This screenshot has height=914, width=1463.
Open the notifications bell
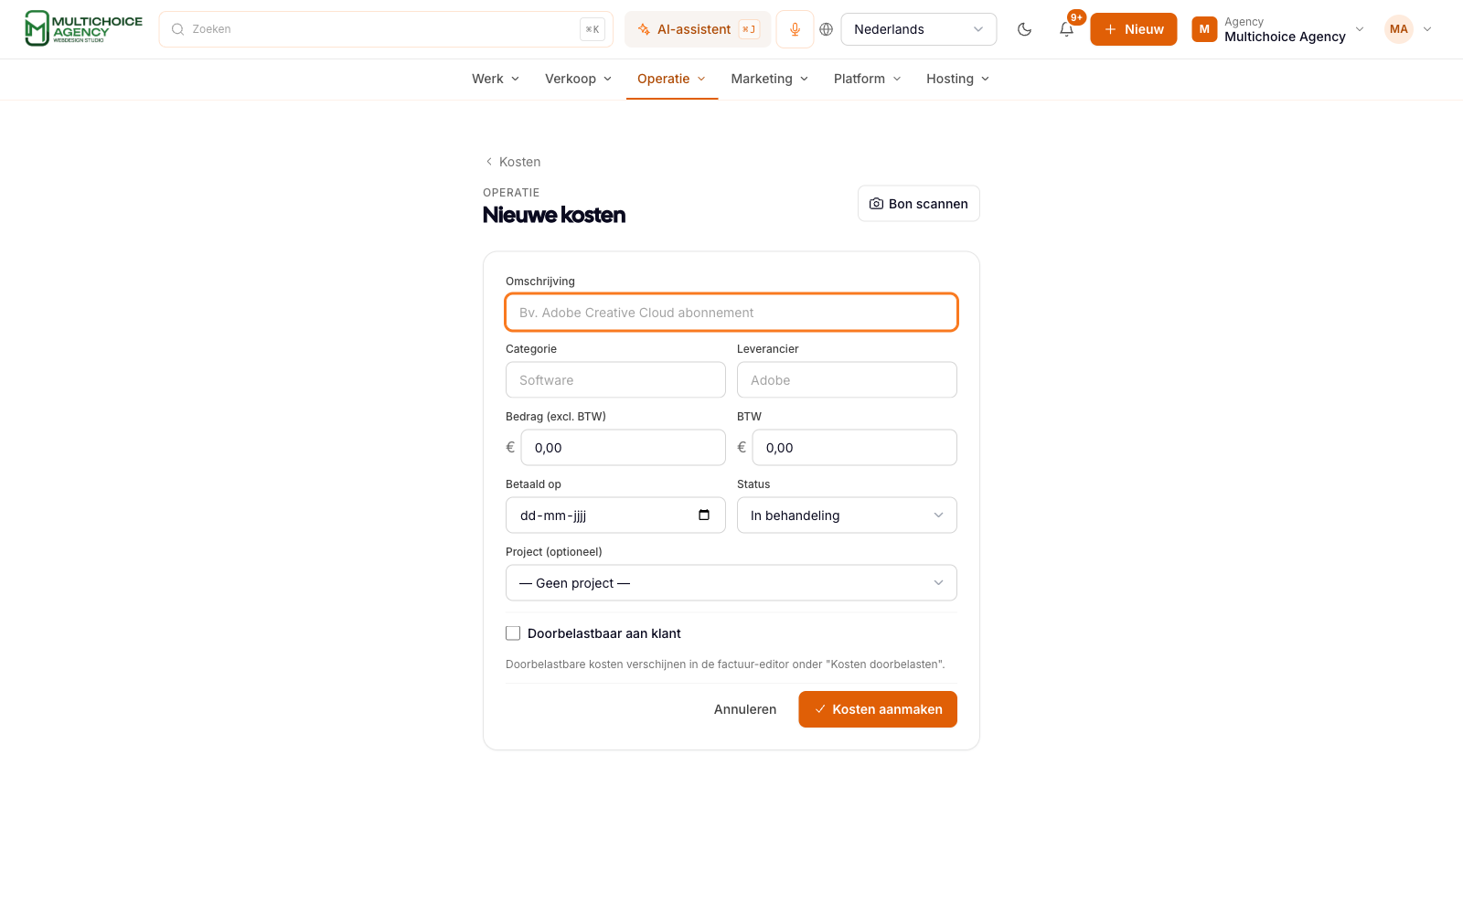point(1066,29)
